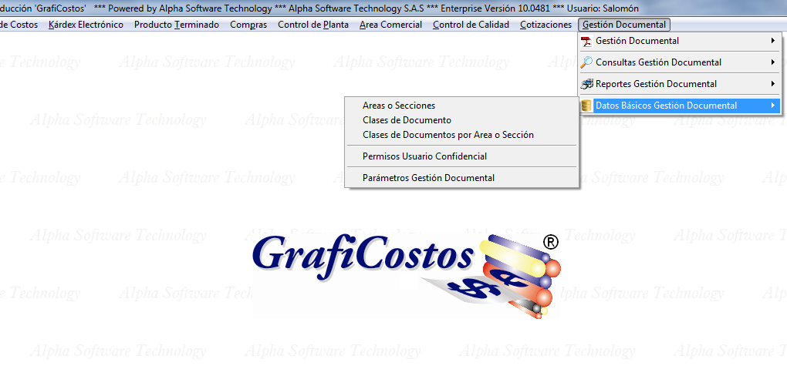Click the Control de Calidad menu
Screen dimensions: 787x386
(471, 25)
